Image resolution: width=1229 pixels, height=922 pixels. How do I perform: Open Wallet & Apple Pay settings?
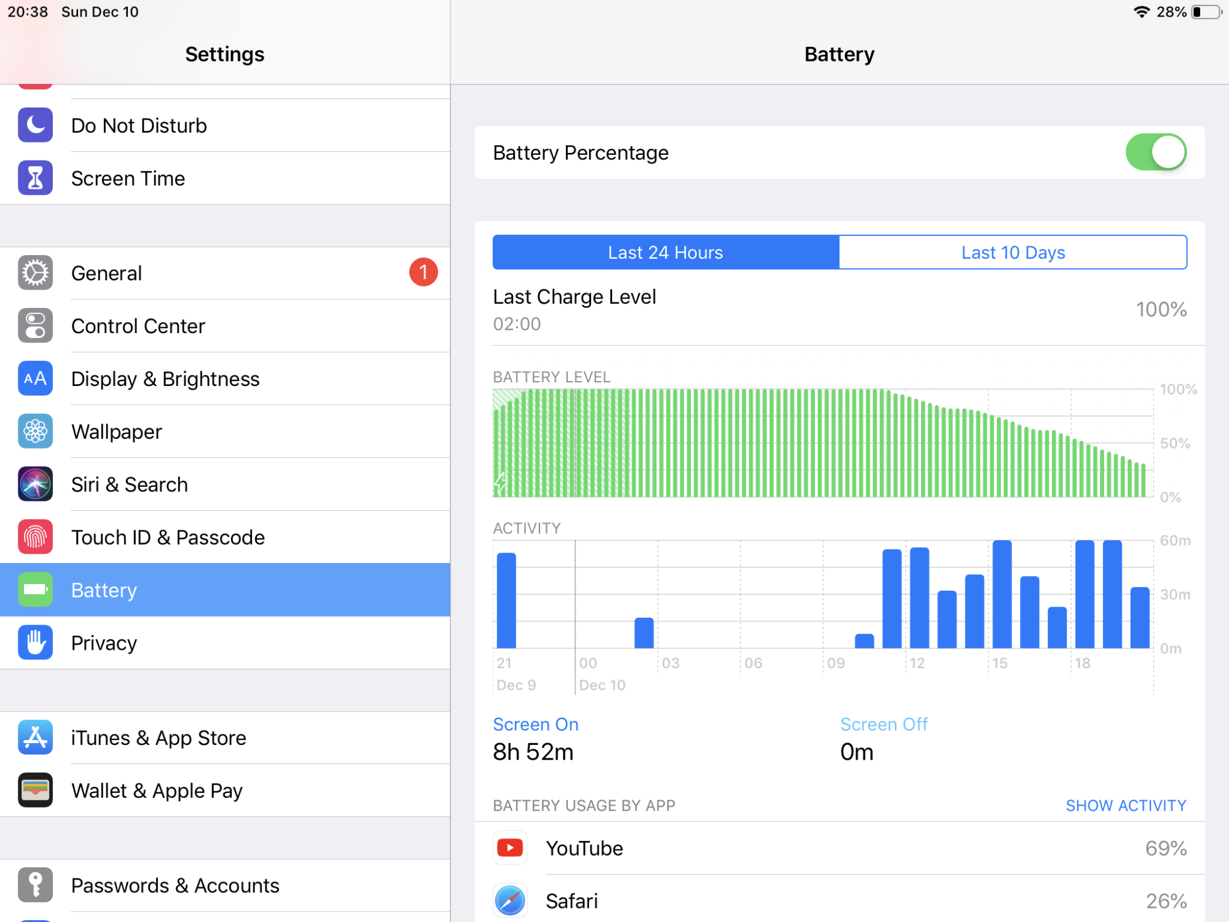pyautogui.click(x=157, y=790)
